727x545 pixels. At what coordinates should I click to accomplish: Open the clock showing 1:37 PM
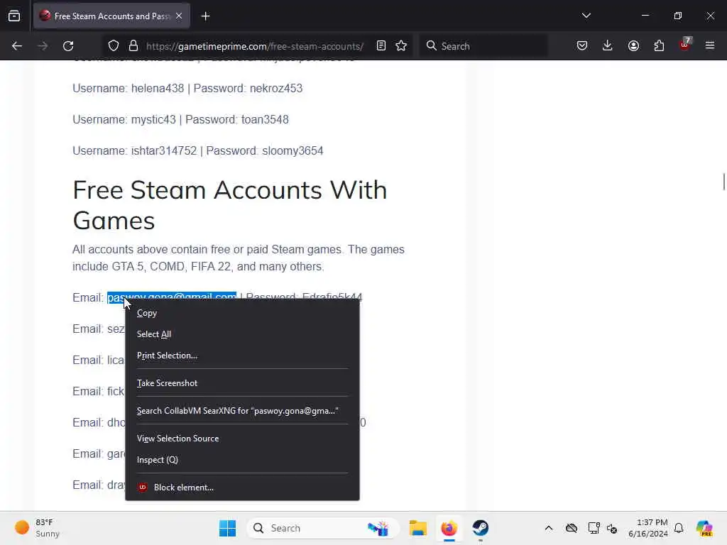647,528
